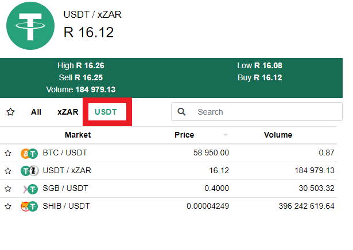Favorite the USDT / xZAR market star
This screenshot has width=353, height=250.
(x=8, y=171)
